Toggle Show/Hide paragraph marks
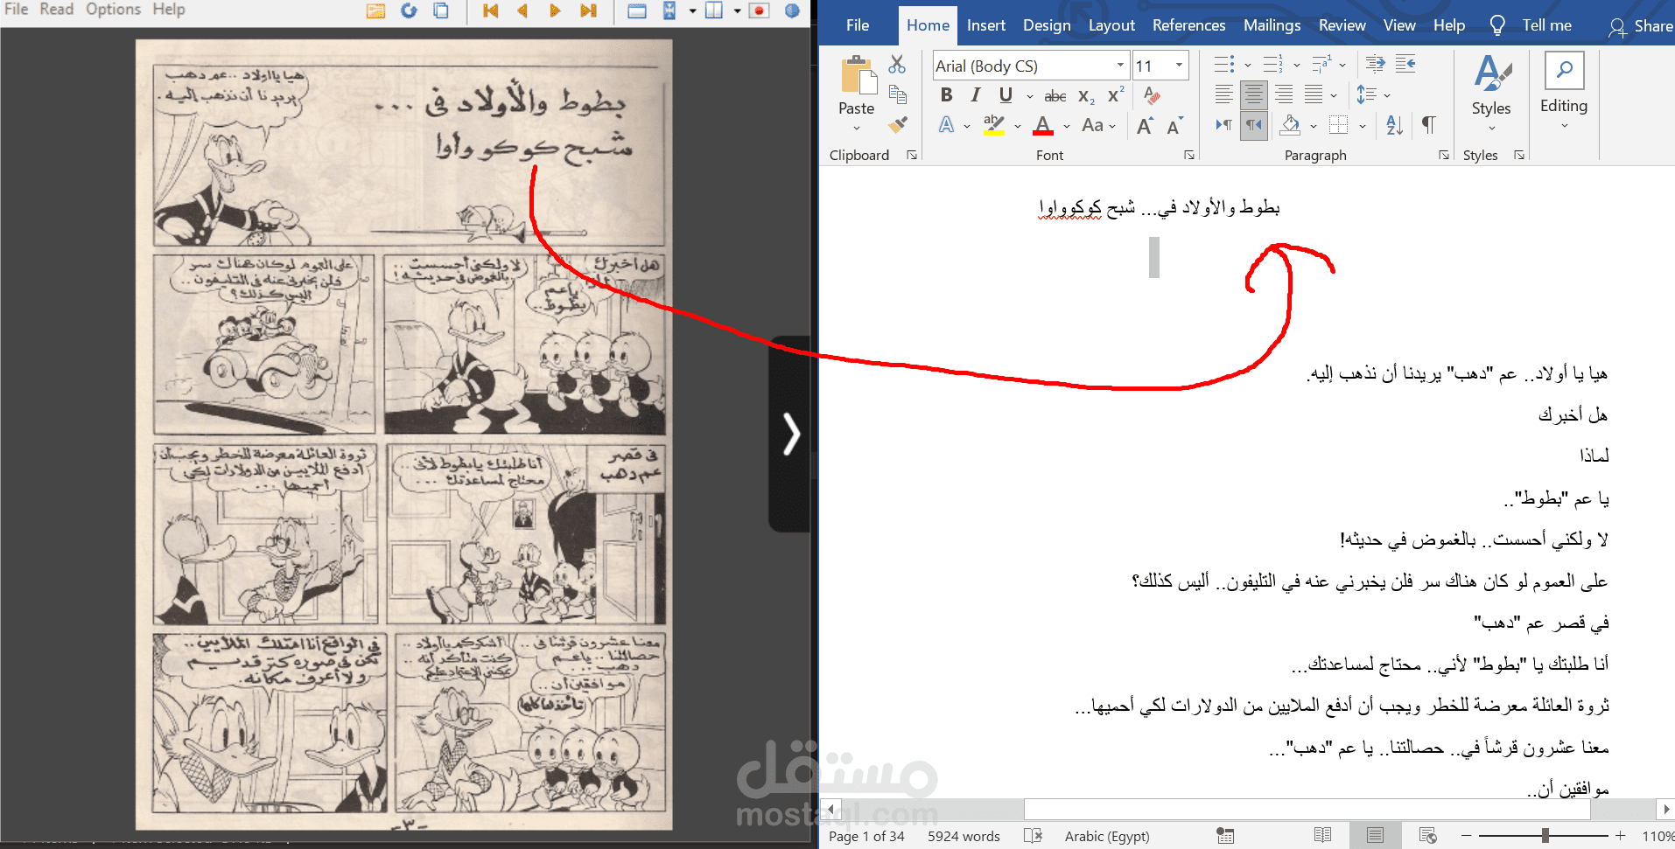This screenshot has width=1675, height=849. pyautogui.click(x=1428, y=125)
